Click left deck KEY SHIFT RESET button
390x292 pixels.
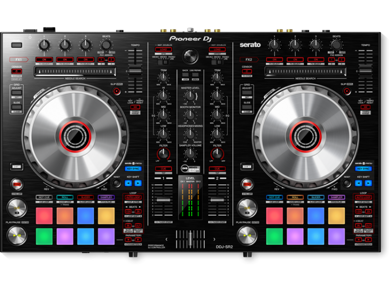tap(116, 183)
